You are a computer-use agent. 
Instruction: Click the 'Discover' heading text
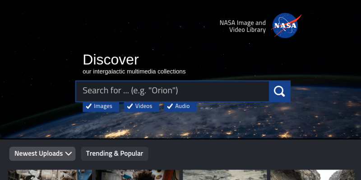pos(111,60)
